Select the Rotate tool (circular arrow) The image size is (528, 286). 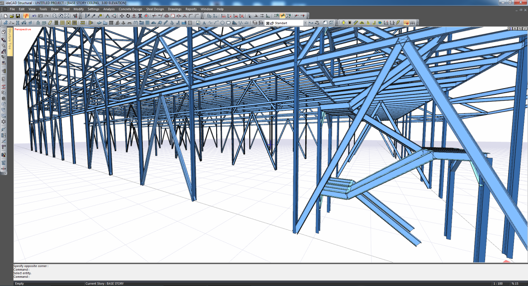[128, 16]
